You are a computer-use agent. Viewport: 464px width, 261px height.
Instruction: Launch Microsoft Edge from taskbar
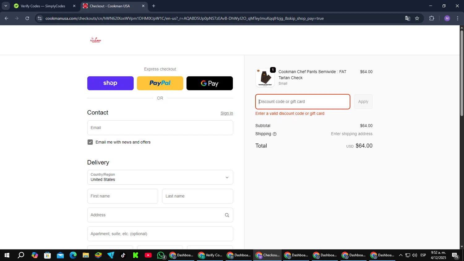(x=73, y=255)
